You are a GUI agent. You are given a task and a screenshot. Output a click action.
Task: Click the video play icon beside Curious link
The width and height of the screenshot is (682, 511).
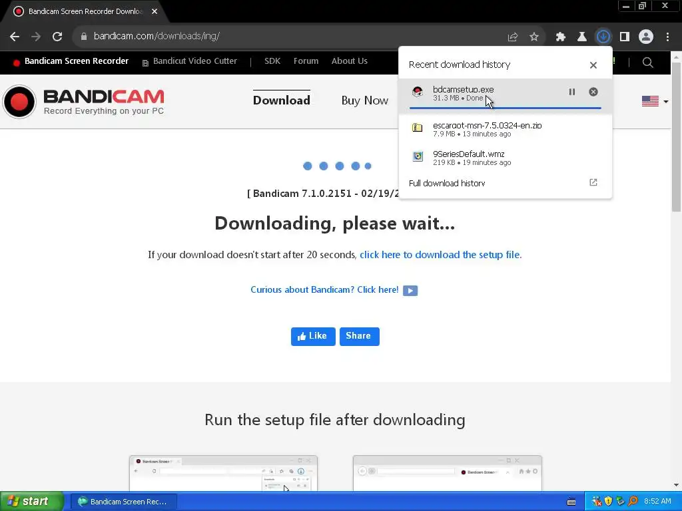[x=410, y=290]
